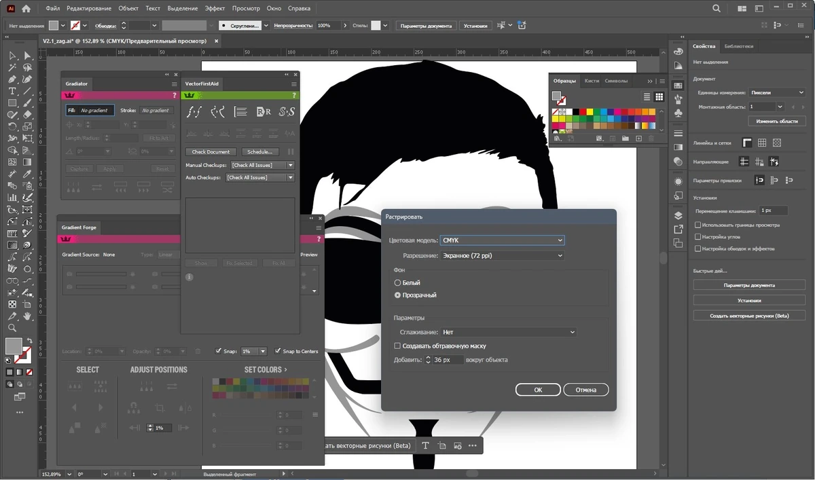Open the Эффект menu
The width and height of the screenshot is (815, 480).
215,9
